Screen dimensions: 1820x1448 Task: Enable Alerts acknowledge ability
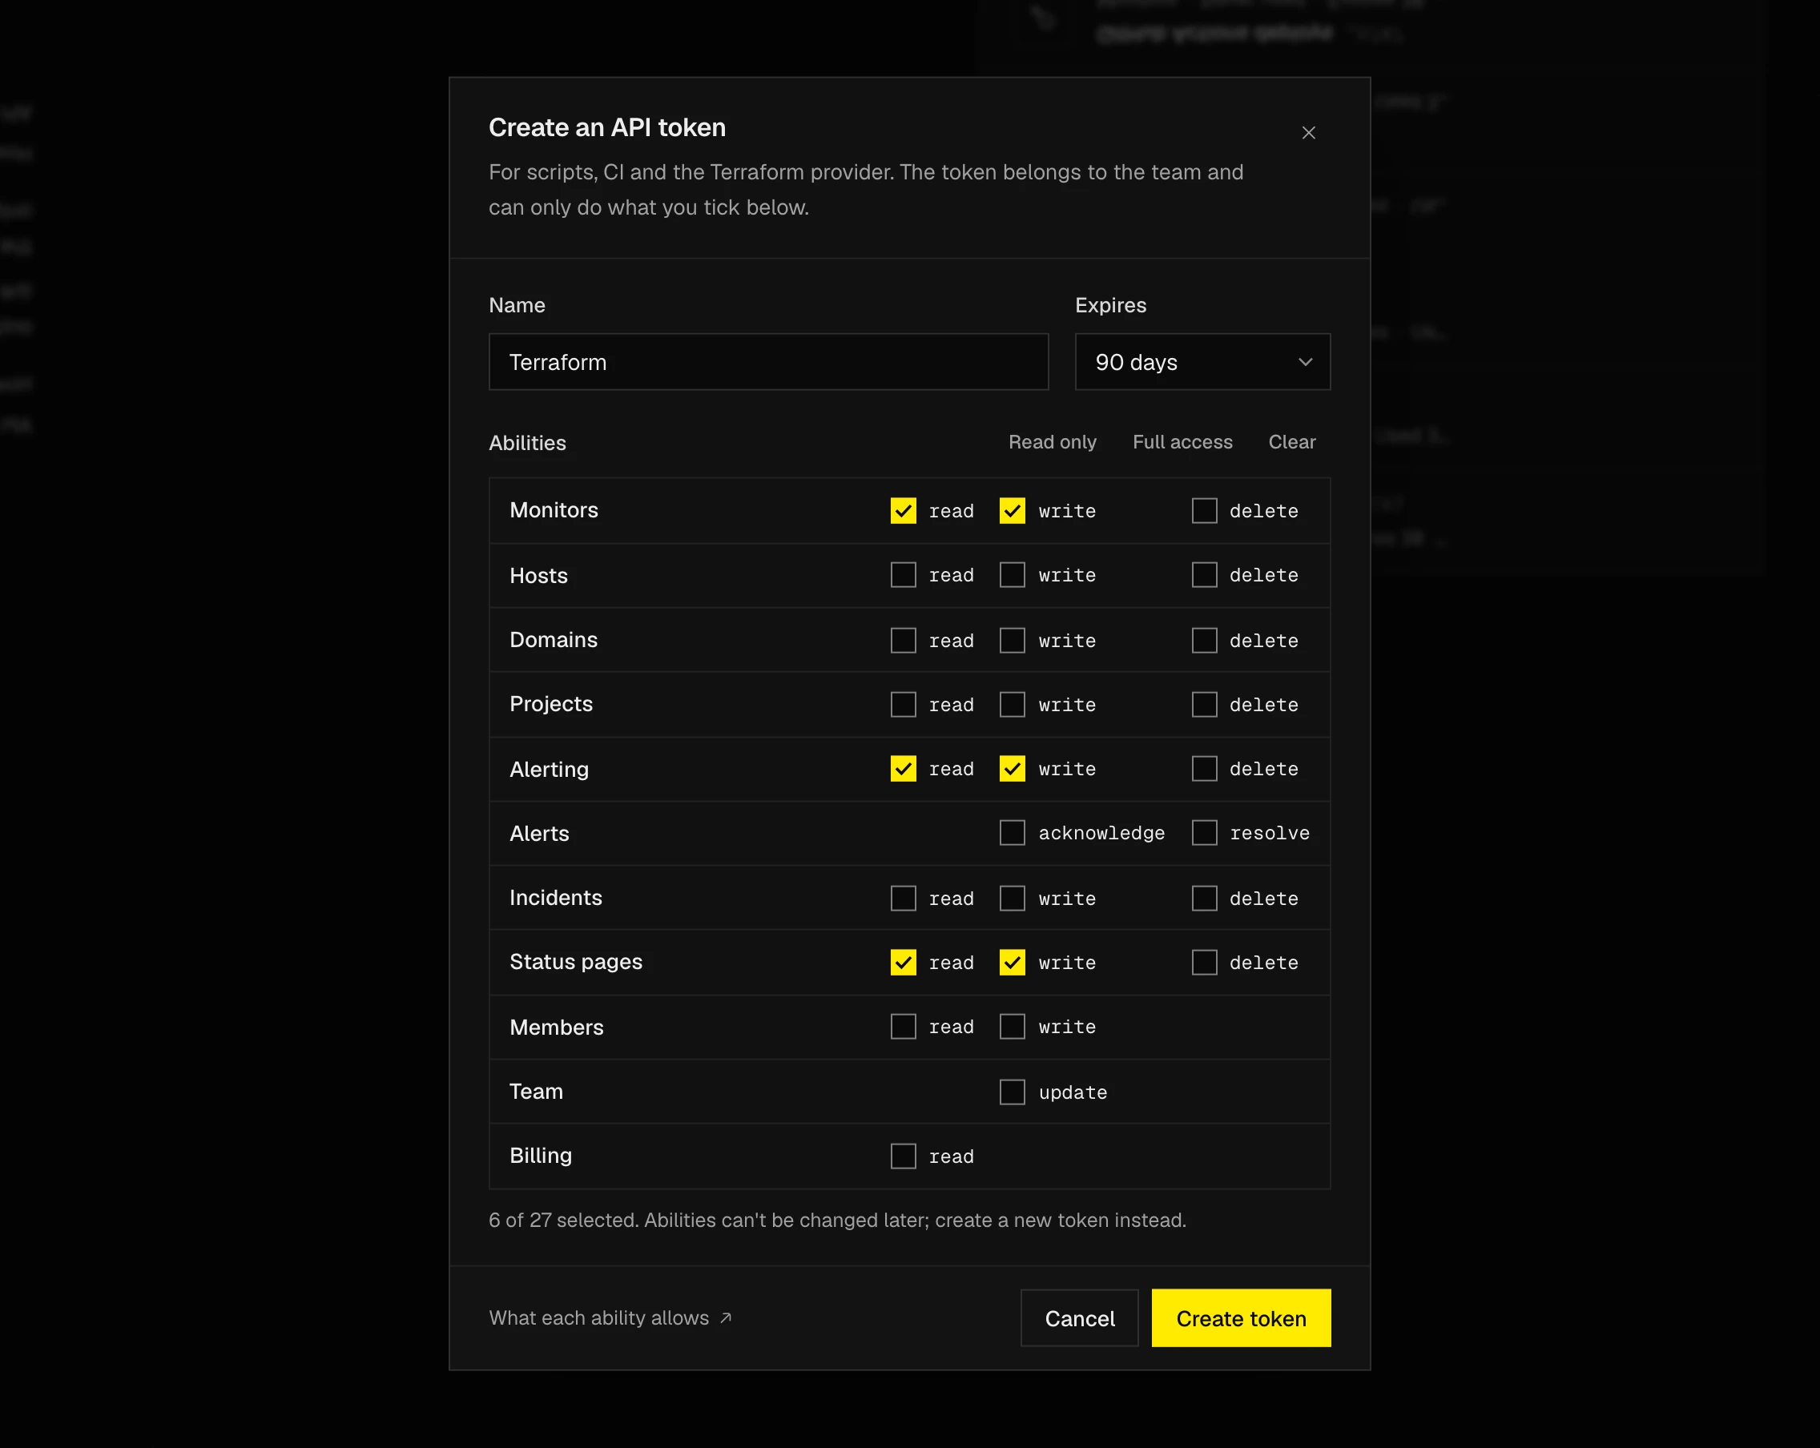(x=1013, y=833)
